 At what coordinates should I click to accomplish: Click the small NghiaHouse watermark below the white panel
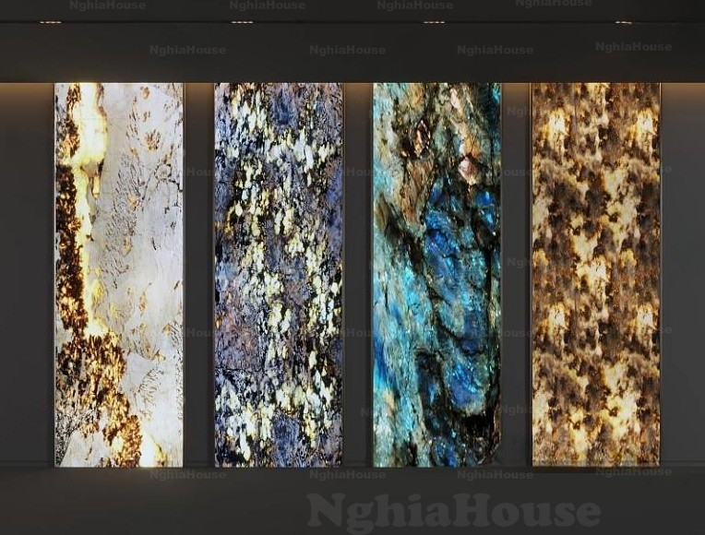tap(187, 475)
